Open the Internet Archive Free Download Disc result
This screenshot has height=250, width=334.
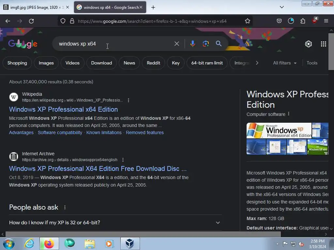tap(98, 169)
